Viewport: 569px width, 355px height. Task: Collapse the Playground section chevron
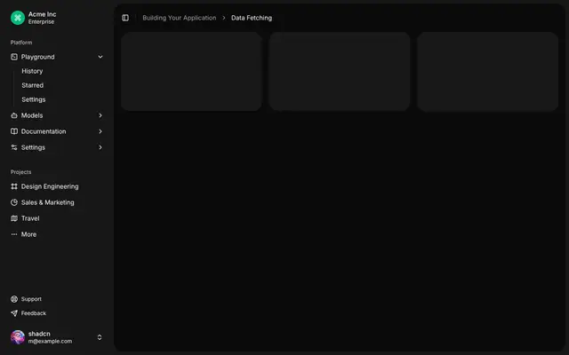click(100, 57)
